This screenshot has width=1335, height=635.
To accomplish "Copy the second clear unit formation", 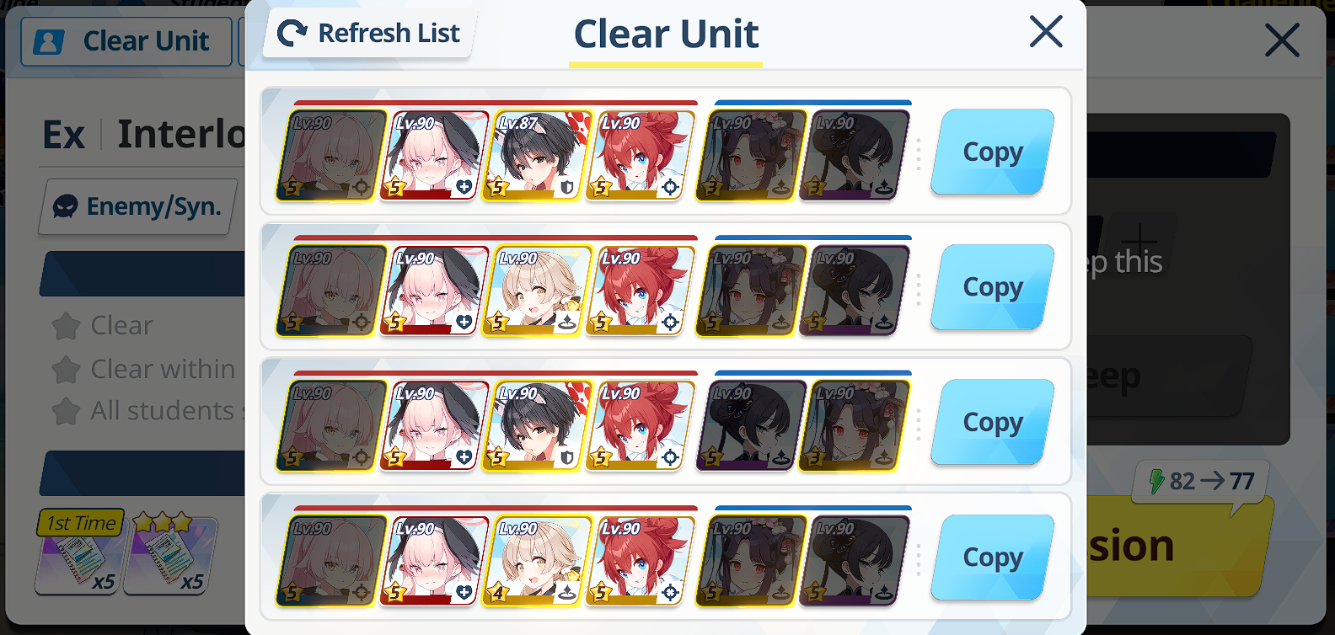I will [993, 287].
